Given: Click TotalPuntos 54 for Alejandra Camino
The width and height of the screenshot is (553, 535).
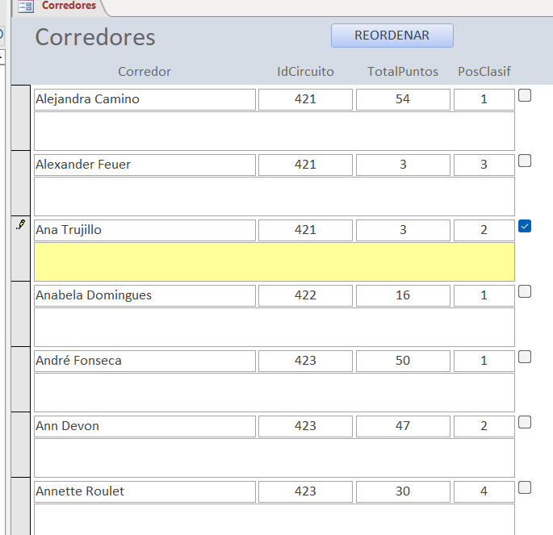Looking at the screenshot, I should pos(403,99).
